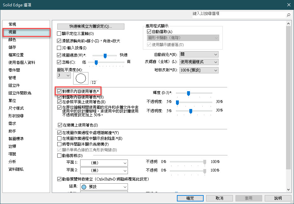
Task: Toggle 對選取內容使用著色 checkbox
Action: click(x=59, y=97)
